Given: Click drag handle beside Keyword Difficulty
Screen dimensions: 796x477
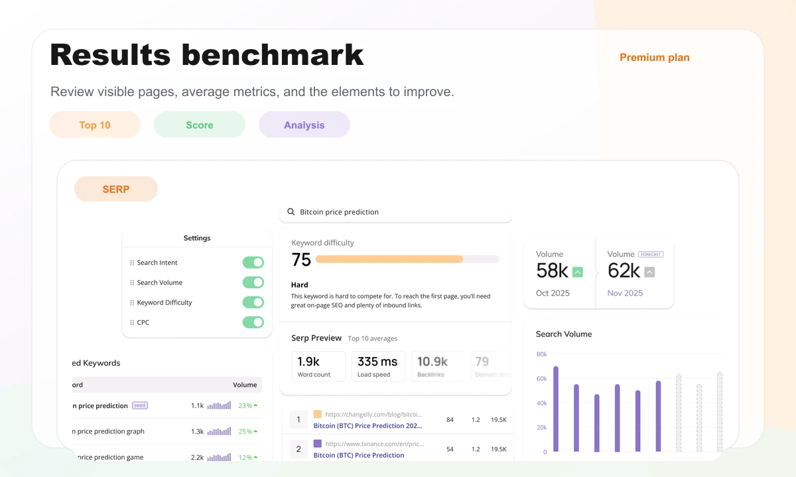Looking at the screenshot, I should click(132, 302).
